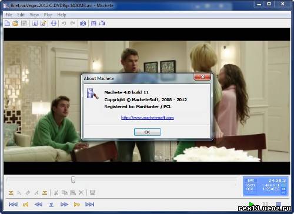This screenshot has height=214, width=294.
Task: Open the Help menu
Action: pyautogui.click(x=62, y=15)
